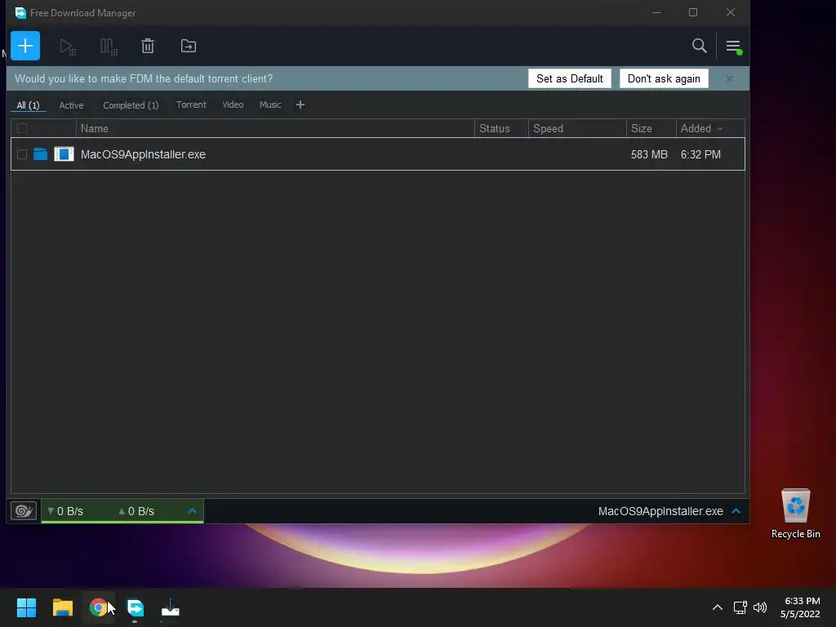The width and height of the screenshot is (836, 627).
Task: Sort by the Speed column header
Action: 548,128
